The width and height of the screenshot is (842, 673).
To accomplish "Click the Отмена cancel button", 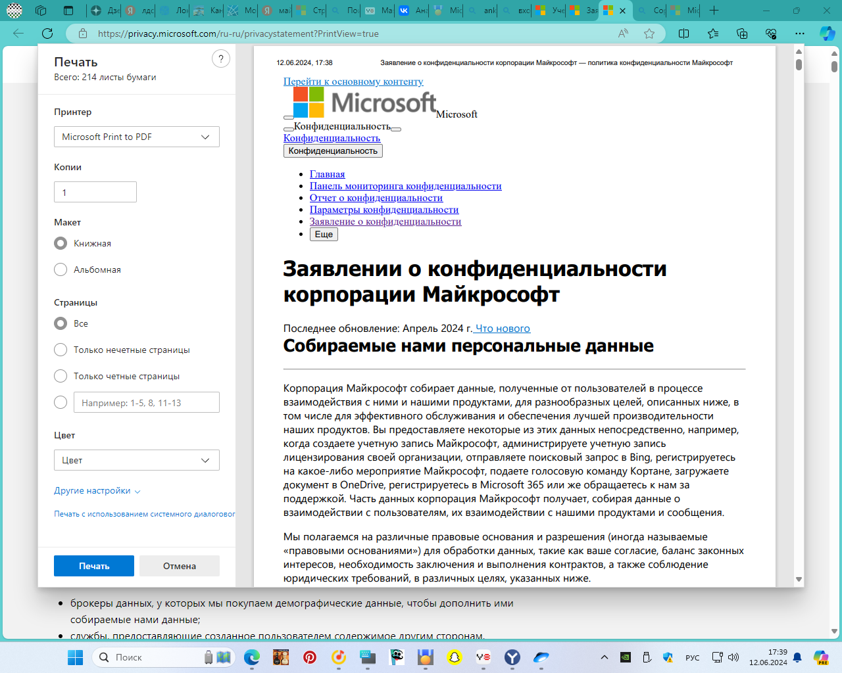I will point(180,566).
